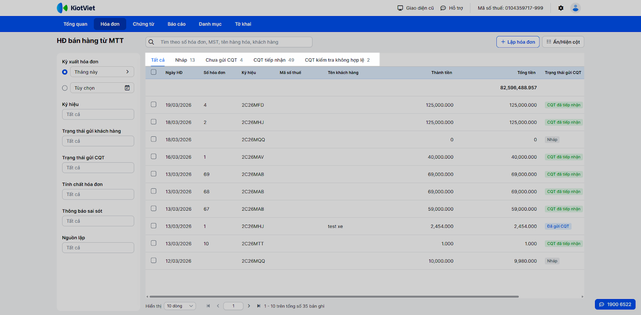
Task: Click the search magnifier icon
Action: click(151, 42)
